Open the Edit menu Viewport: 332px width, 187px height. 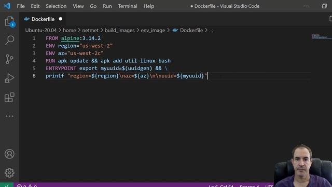pos(35,6)
